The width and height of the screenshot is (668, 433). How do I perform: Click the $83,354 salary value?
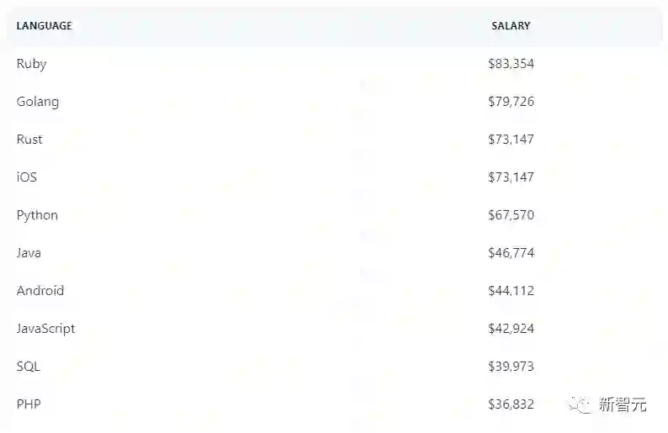tap(511, 64)
